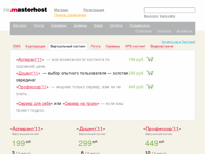Viewport: 205px width, 154px height.
Task: Open the Регистрация link
Action: click(94, 10)
